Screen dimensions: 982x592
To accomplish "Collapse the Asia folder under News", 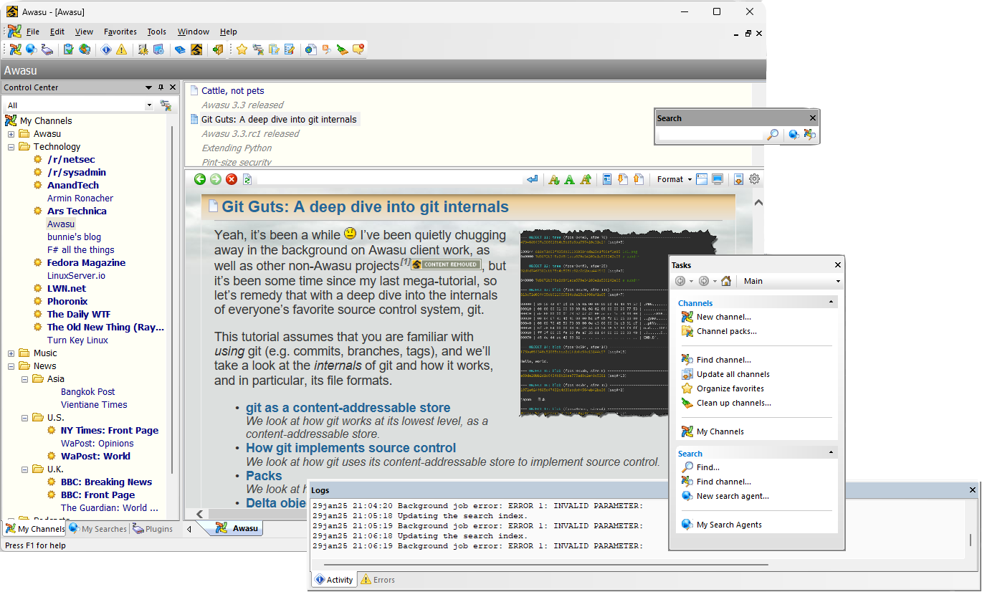I will pyautogui.click(x=24, y=379).
